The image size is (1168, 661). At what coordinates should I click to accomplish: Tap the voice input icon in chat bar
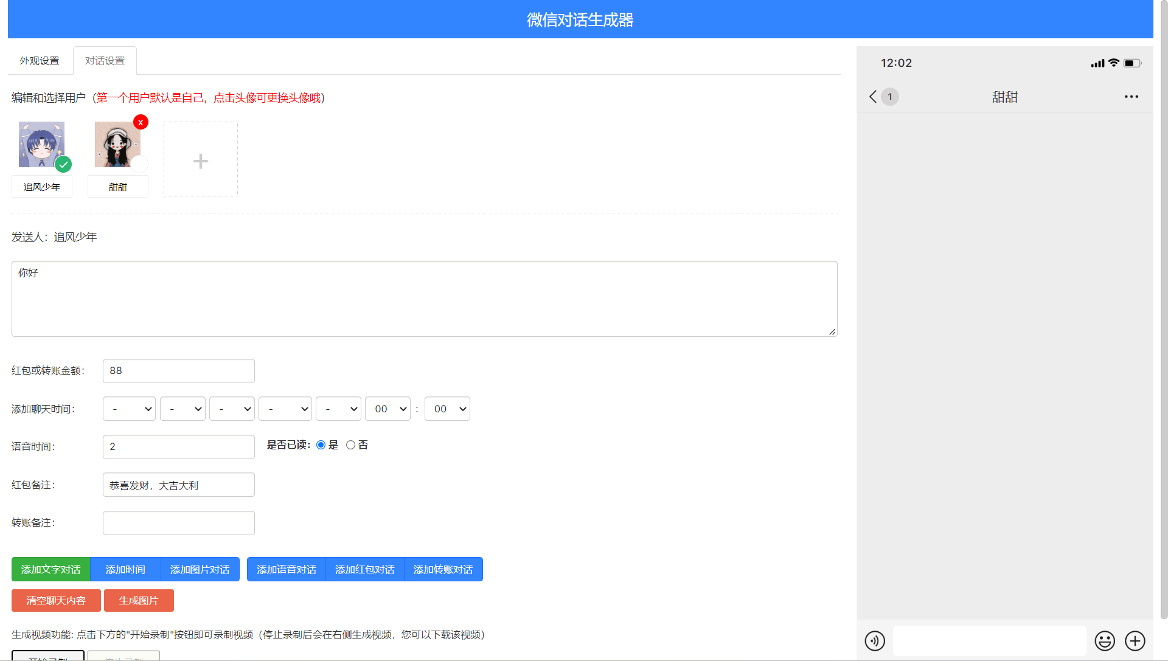point(875,640)
